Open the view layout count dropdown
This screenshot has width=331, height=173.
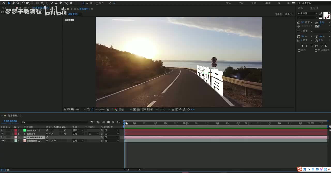tap(165, 109)
